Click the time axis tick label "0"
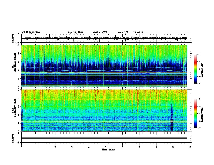Viewport: 214px width, 165px height. (x=21, y=147)
